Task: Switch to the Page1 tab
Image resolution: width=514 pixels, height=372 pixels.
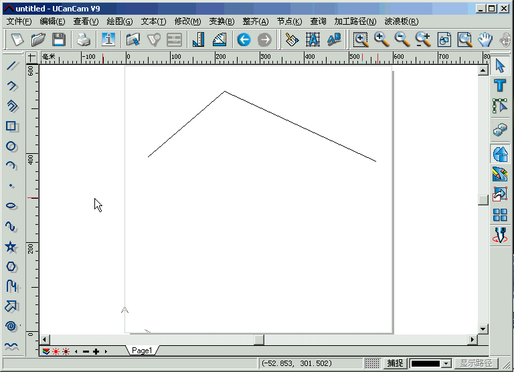Action: pos(142,351)
